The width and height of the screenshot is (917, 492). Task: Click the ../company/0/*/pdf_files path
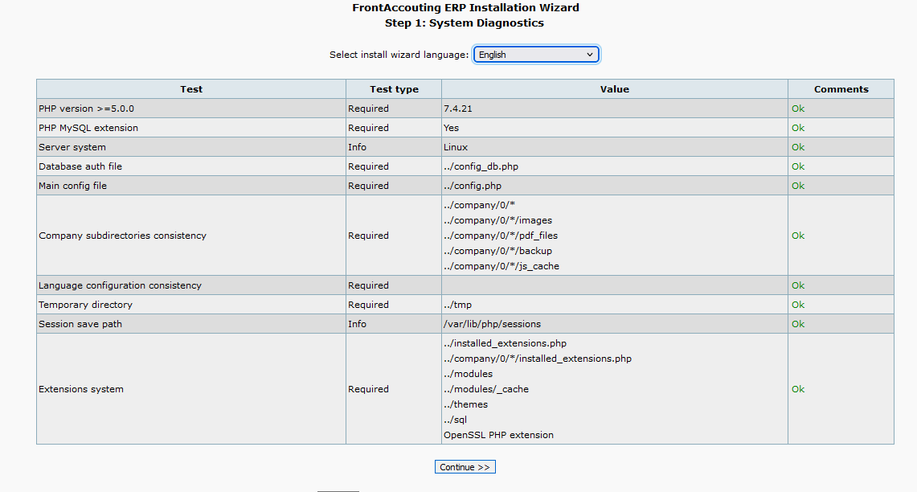[x=500, y=236]
